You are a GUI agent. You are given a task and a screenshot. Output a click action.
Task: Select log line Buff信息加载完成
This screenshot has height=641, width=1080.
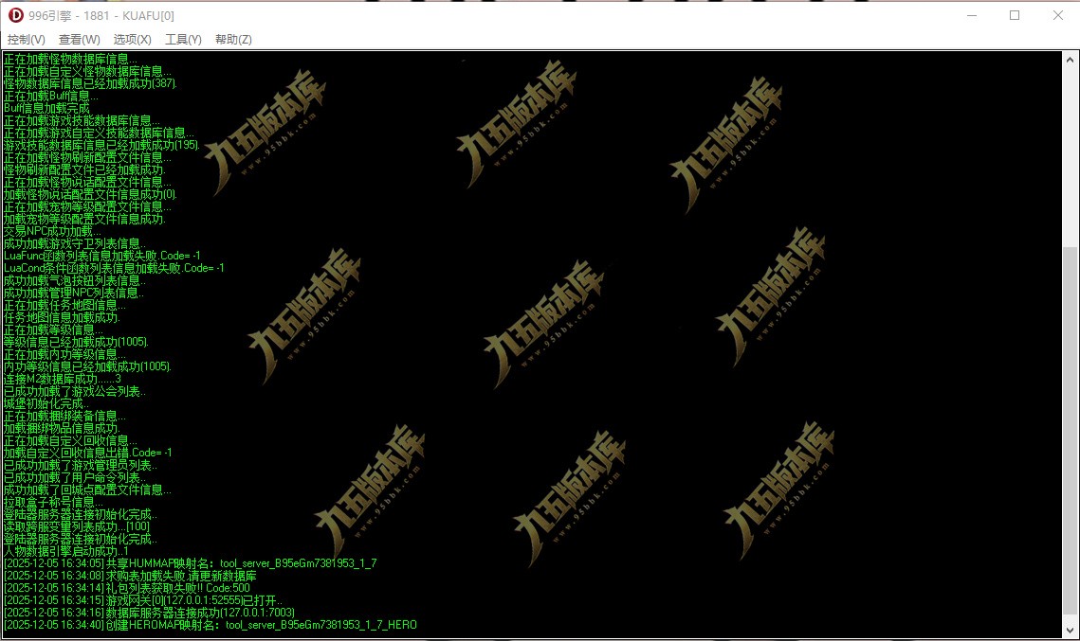tap(46, 108)
